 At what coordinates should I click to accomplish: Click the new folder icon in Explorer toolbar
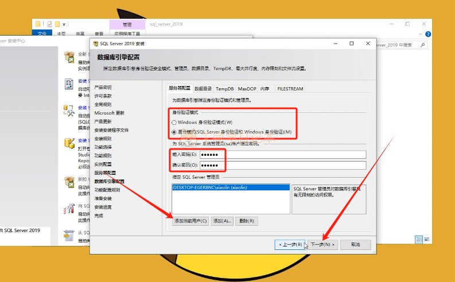(57, 23)
